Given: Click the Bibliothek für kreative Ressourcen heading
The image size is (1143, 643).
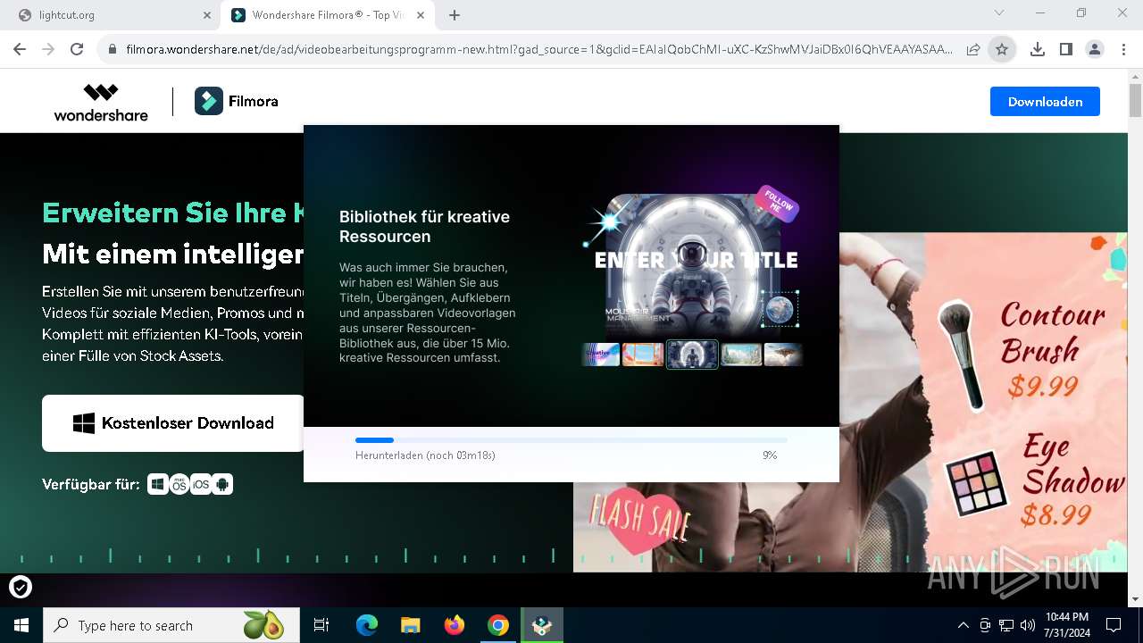Looking at the screenshot, I should (425, 227).
